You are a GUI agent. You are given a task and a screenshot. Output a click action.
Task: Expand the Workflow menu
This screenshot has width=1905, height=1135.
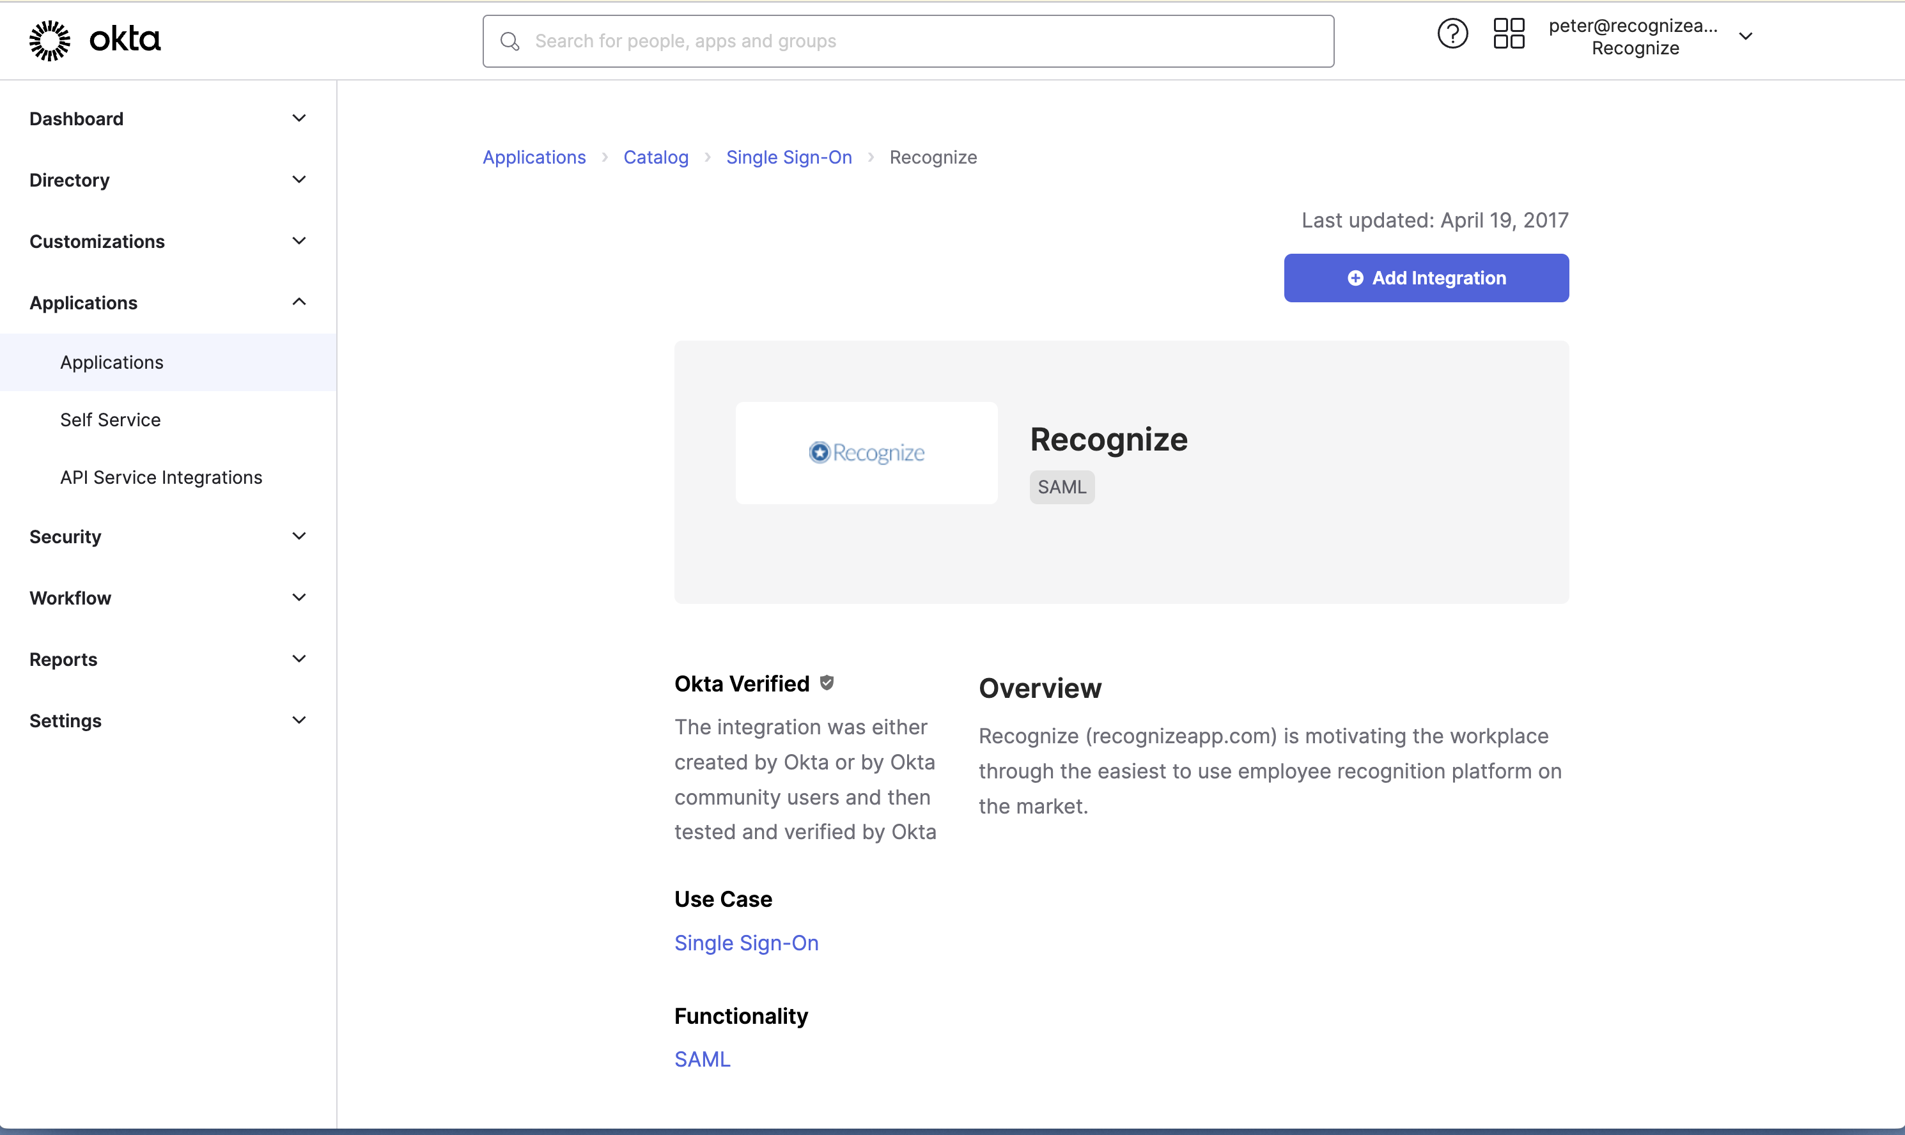coord(167,598)
